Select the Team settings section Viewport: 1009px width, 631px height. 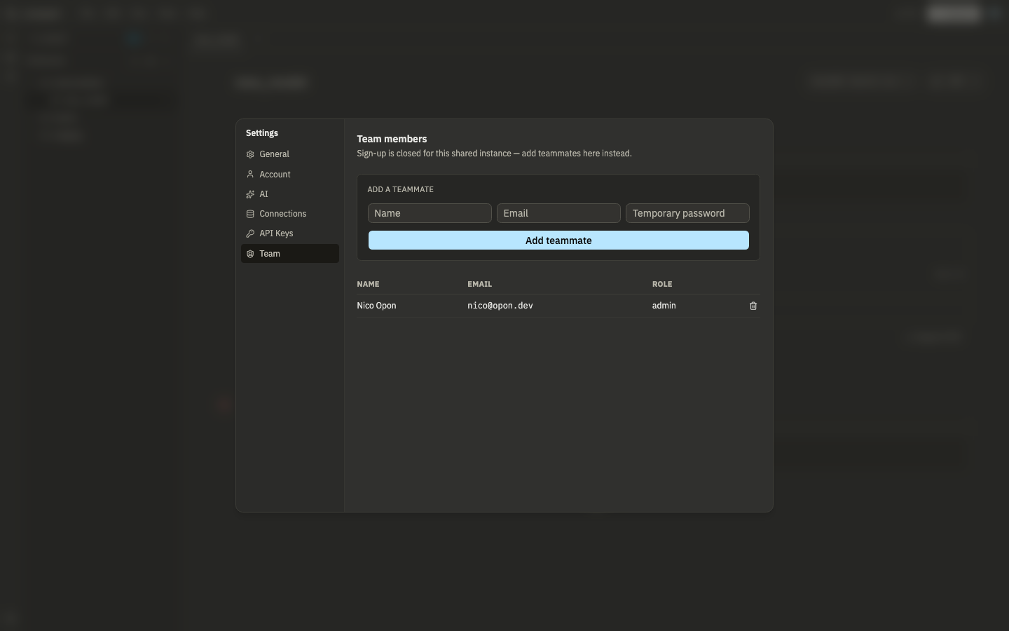tap(290, 254)
